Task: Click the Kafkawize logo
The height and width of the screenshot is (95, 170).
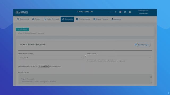Action: click(22, 12)
